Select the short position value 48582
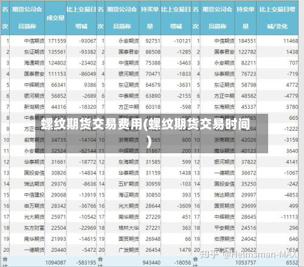The width and height of the screenshot is (304, 267). 249,95
